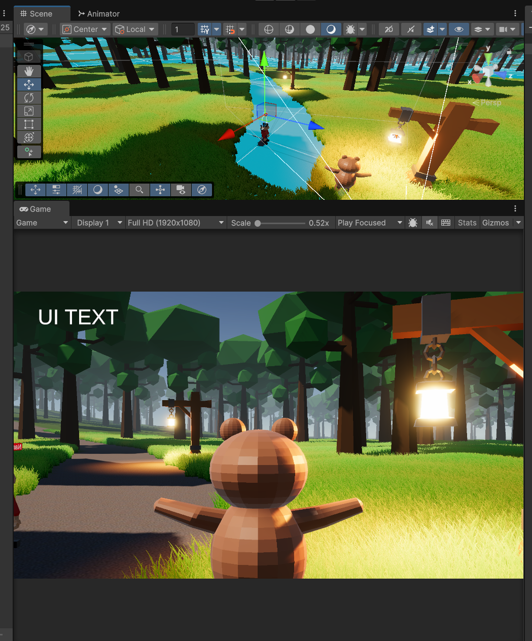
Task: Select the Scale tool in scene toolbar
Action: click(29, 111)
